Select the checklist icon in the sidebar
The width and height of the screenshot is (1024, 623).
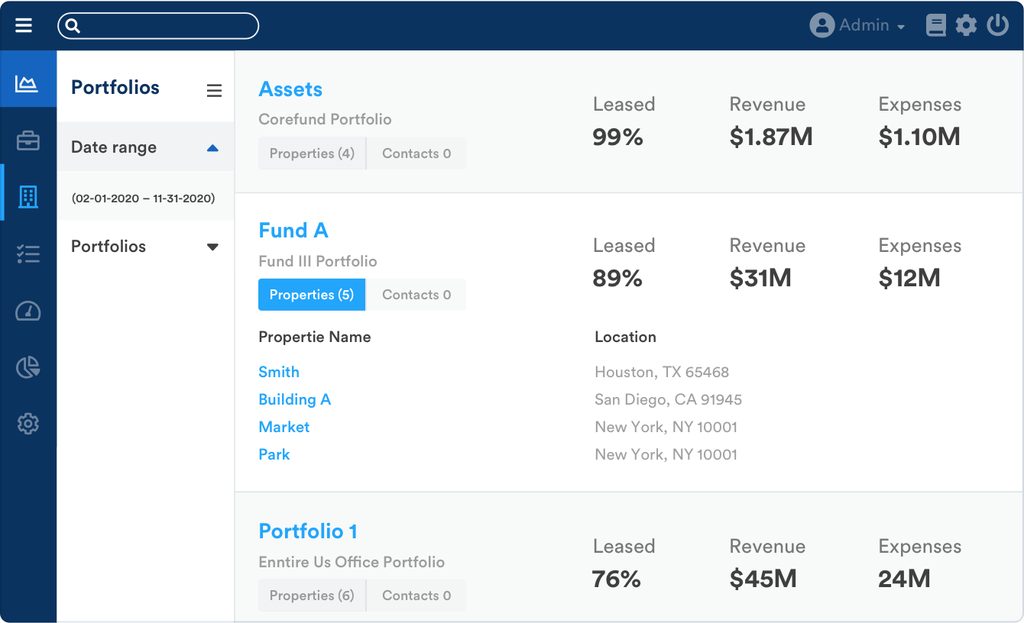(x=28, y=253)
